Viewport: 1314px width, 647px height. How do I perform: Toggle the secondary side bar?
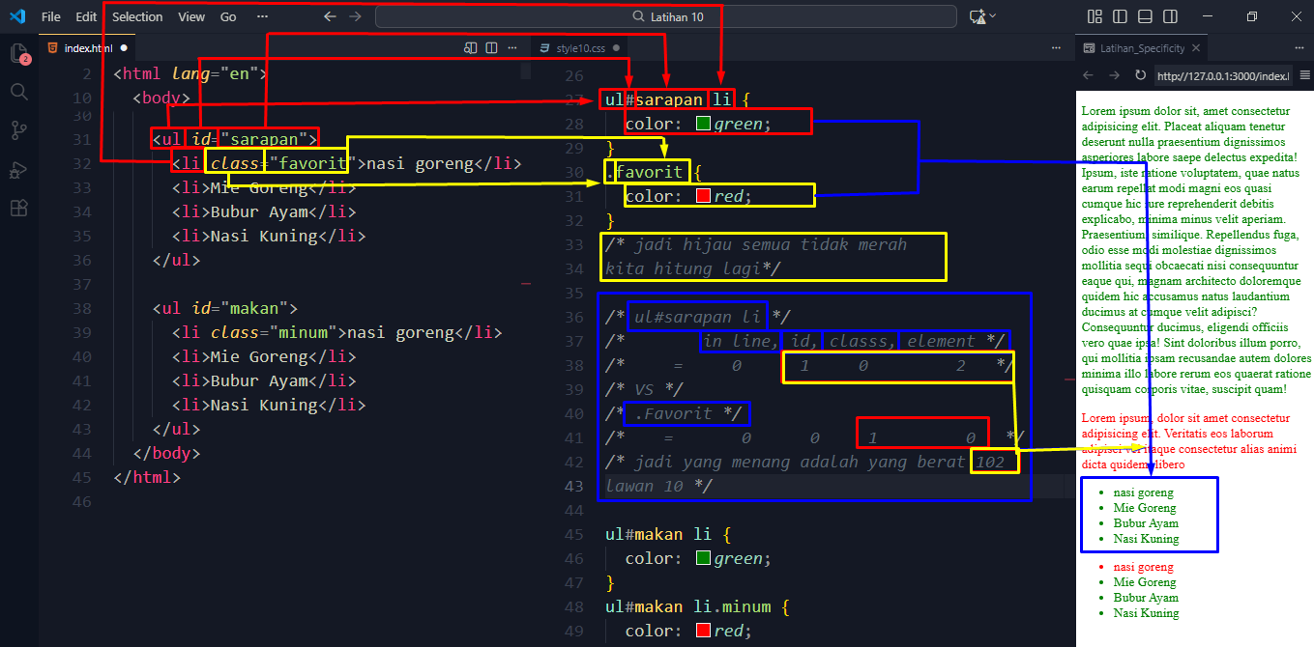coord(1170,16)
